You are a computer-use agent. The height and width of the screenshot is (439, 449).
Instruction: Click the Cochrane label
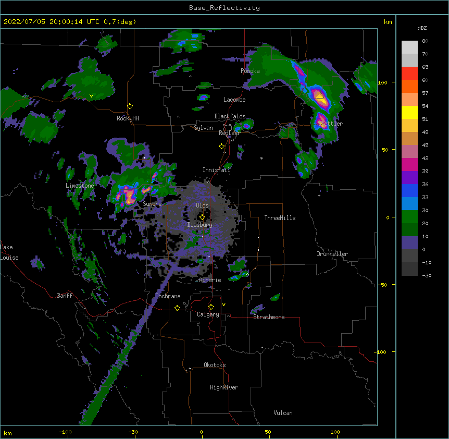click(x=168, y=296)
